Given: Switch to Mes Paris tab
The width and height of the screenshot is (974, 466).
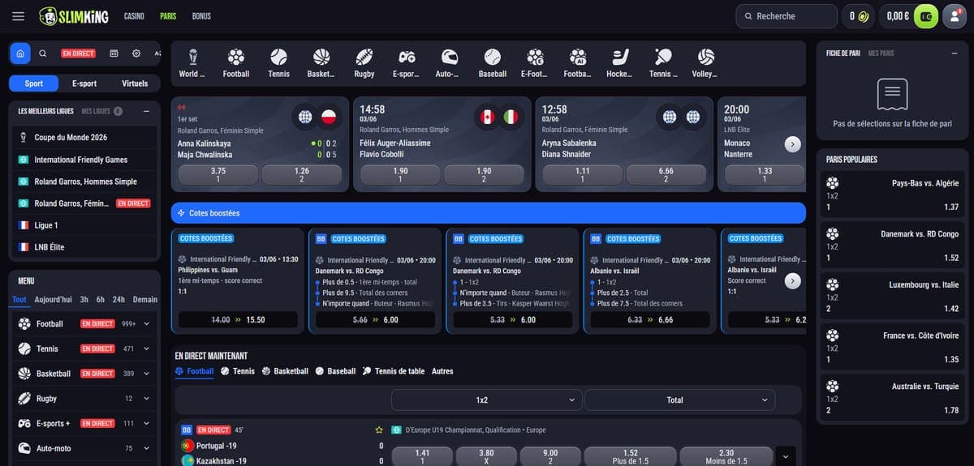Looking at the screenshot, I should click(881, 53).
